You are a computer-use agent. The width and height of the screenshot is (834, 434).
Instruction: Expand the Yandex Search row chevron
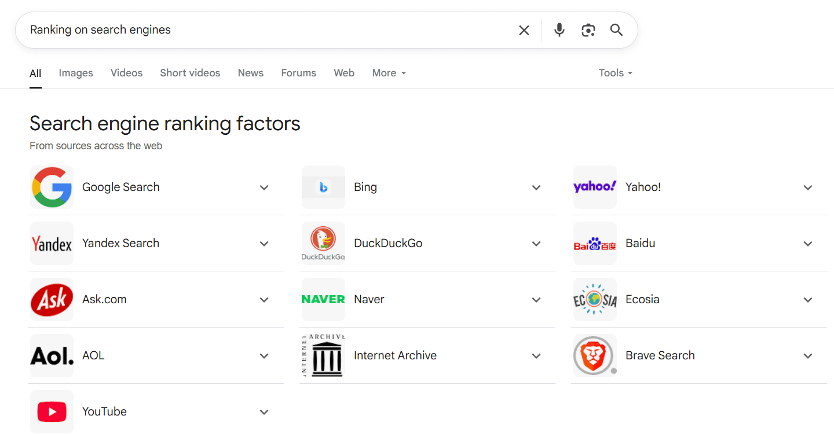[x=264, y=244]
